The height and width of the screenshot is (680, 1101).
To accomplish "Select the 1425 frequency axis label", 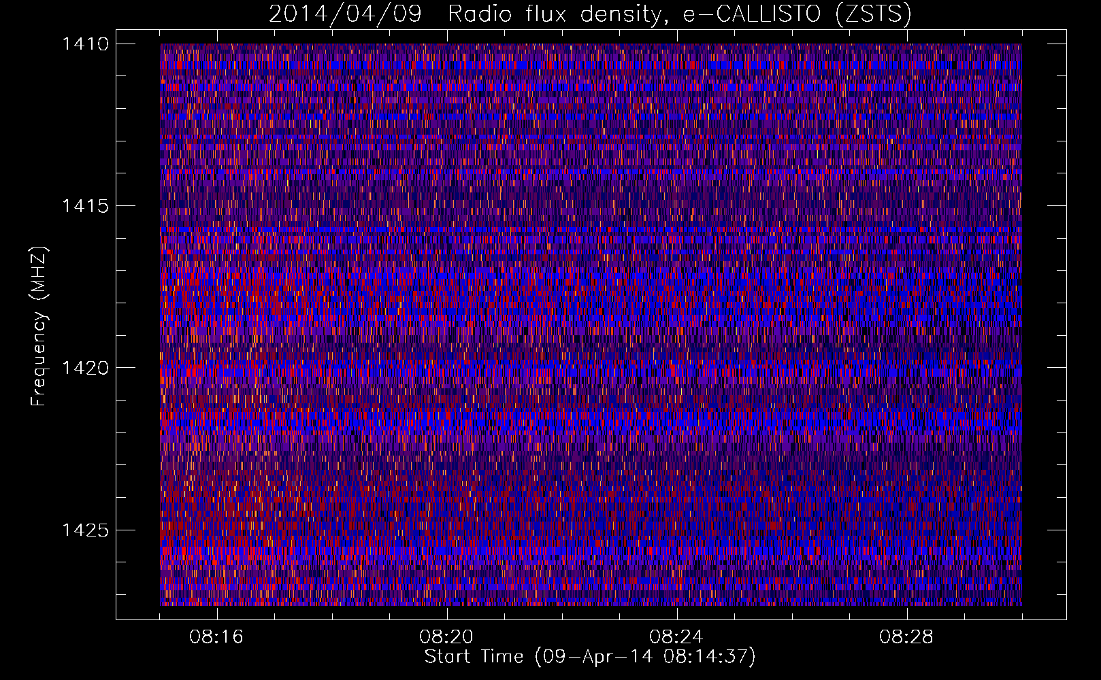I will (x=85, y=530).
